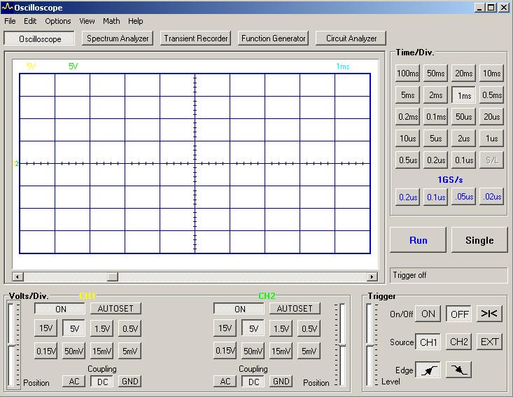Set time base to 2ms
513x397 pixels.
point(436,95)
